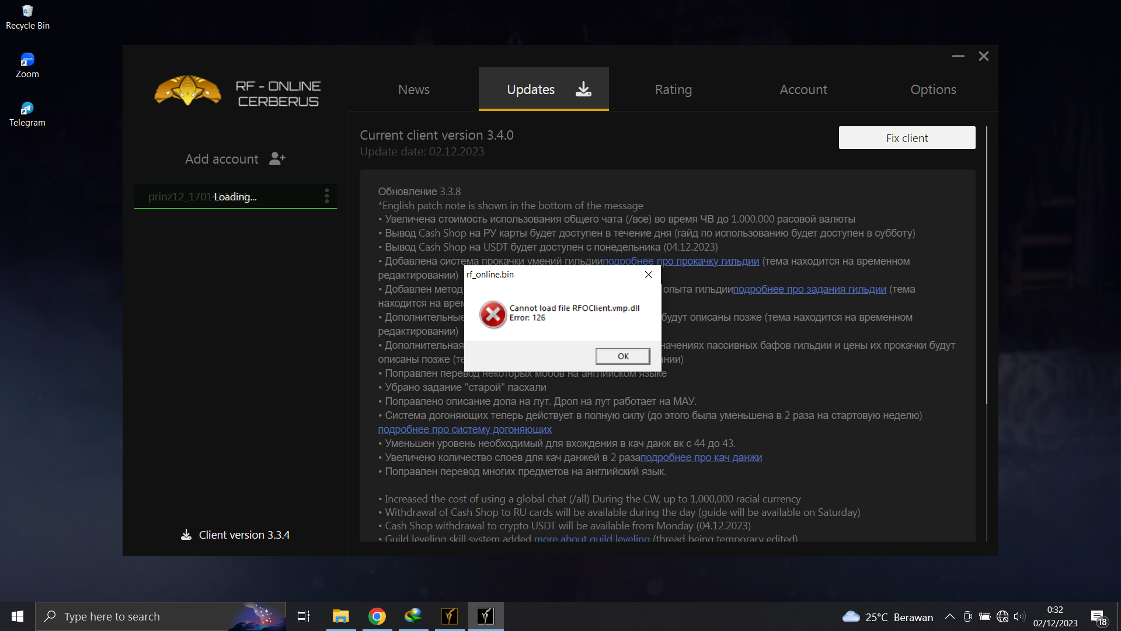Click Client version 3.3.4 text
Viewport: 1121px width, 631px height.
[244, 535]
